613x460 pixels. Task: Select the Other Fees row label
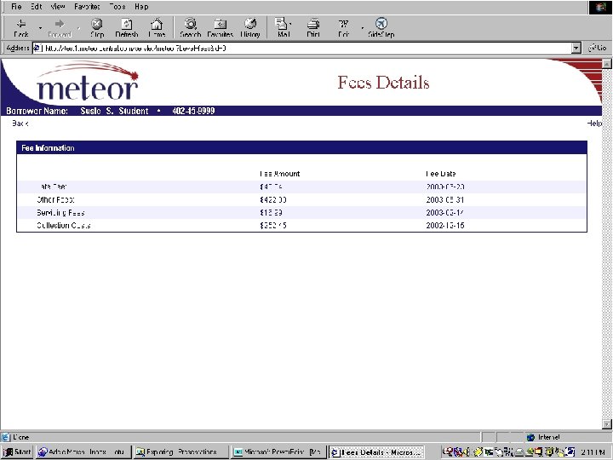[55, 199]
